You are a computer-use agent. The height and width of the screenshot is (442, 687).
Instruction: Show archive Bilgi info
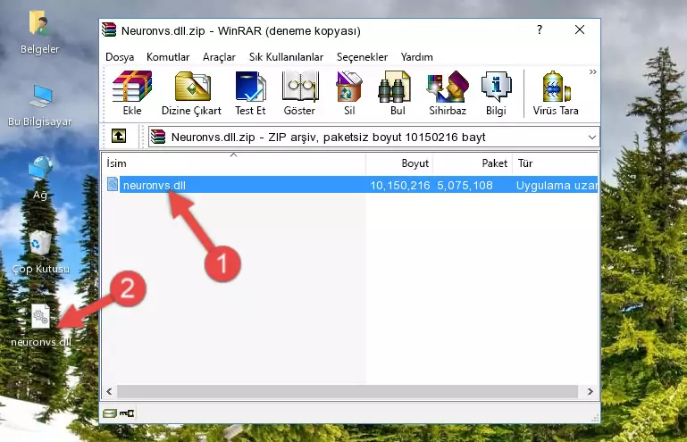tap(496, 93)
